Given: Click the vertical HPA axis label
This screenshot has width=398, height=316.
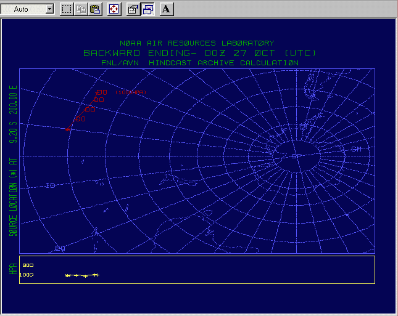Looking at the screenshot, I should pos(12,269).
